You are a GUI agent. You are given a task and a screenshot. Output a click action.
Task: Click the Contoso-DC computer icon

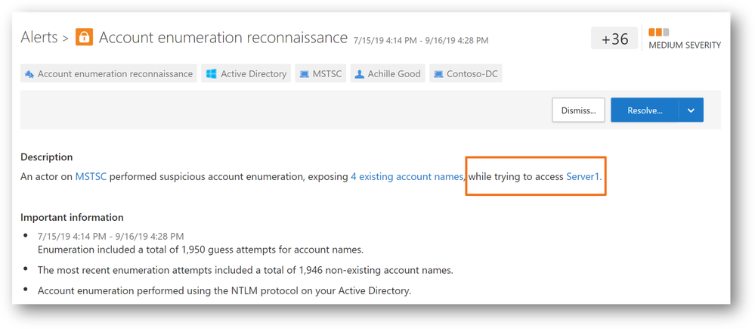click(x=439, y=74)
